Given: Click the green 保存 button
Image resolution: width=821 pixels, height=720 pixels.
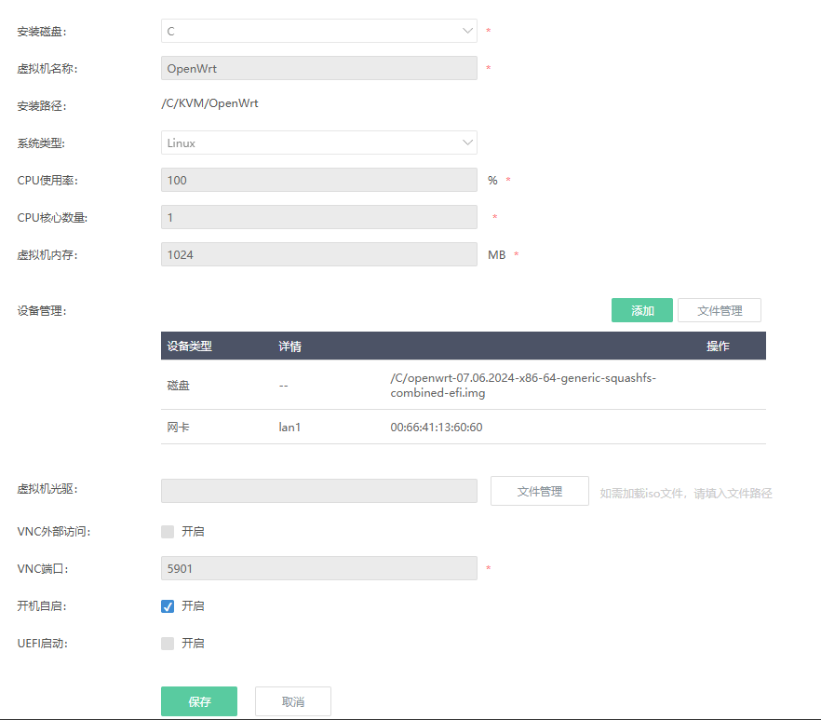Looking at the screenshot, I should coord(198,701).
